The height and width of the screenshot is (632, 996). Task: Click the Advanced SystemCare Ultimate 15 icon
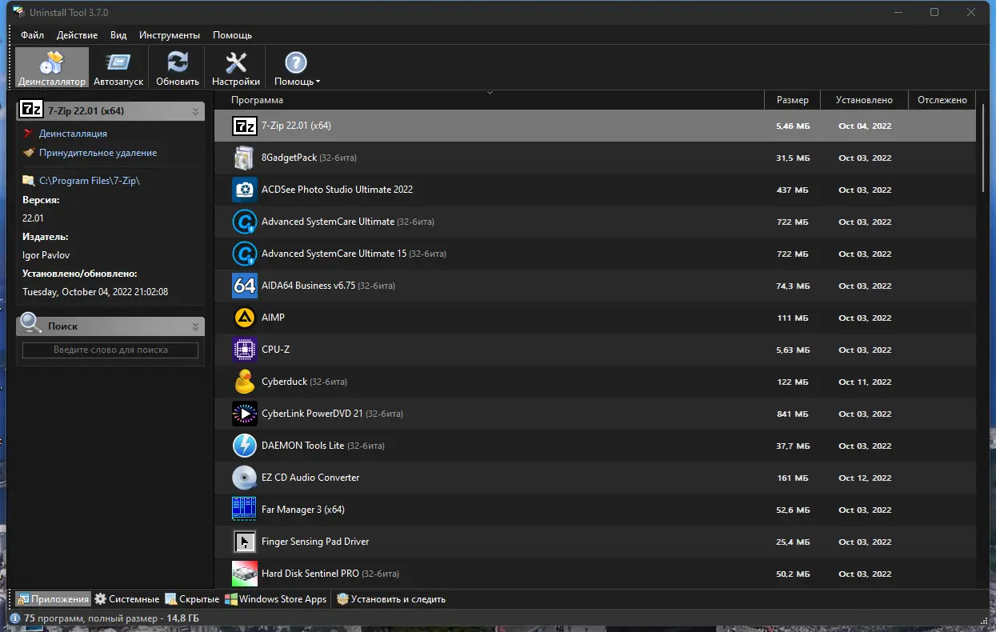244,254
